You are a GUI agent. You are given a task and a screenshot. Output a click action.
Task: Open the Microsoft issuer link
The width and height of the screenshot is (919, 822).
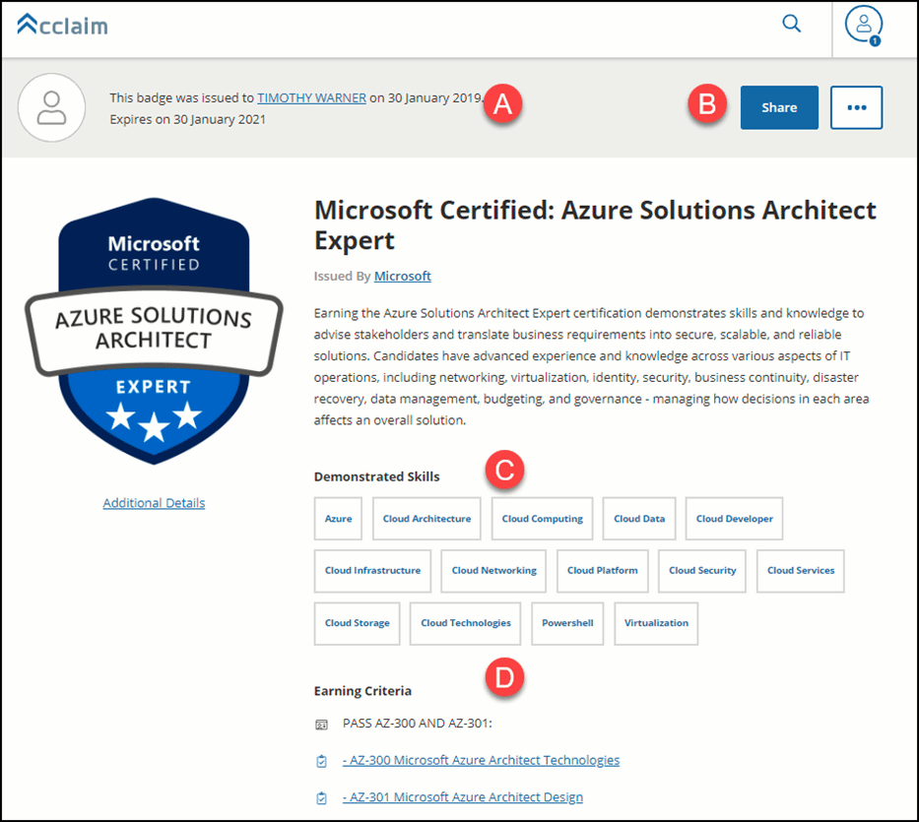pos(402,276)
